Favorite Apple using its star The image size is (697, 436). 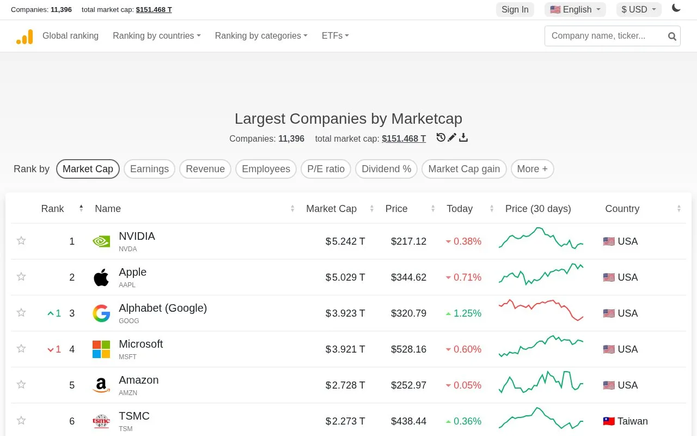21,276
